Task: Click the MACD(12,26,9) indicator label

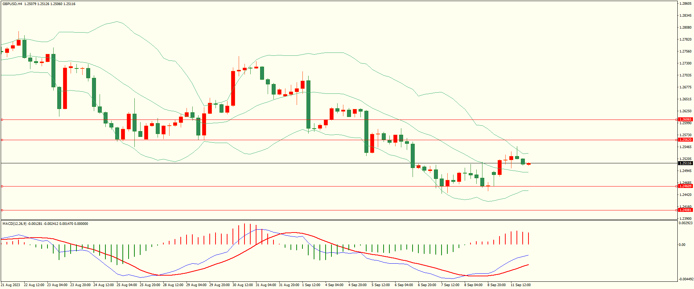Action: 14,224
